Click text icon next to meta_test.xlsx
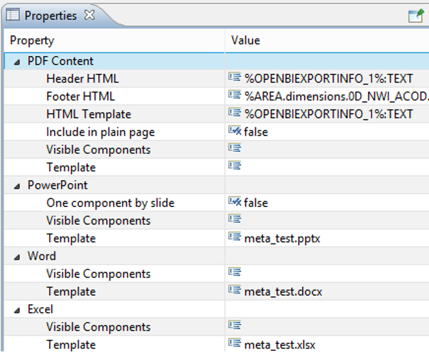The width and height of the screenshot is (429, 352). coord(235,343)
